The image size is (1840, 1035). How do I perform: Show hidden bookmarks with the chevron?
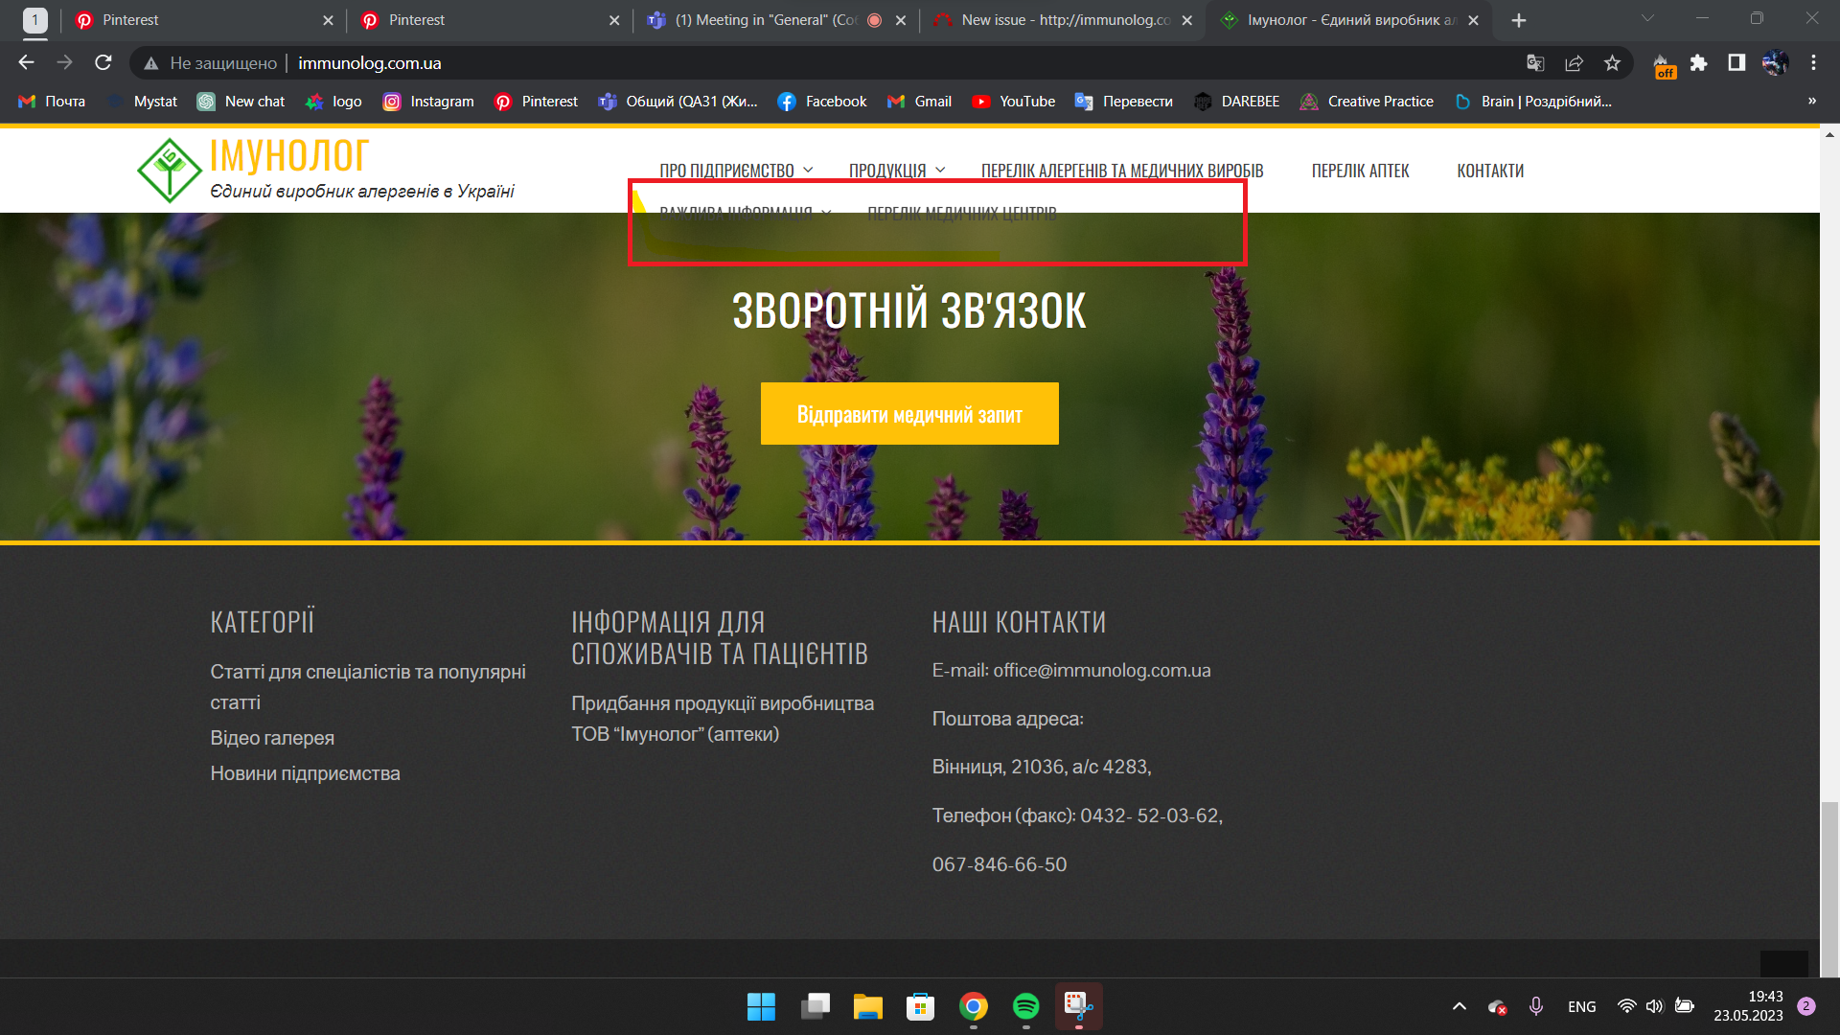[1811, 102]
